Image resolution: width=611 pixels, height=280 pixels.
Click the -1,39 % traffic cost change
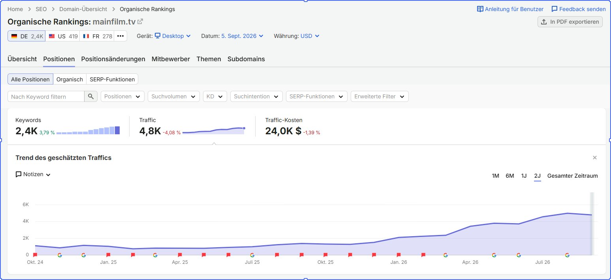pyautogui.click(x=312, y=133)
